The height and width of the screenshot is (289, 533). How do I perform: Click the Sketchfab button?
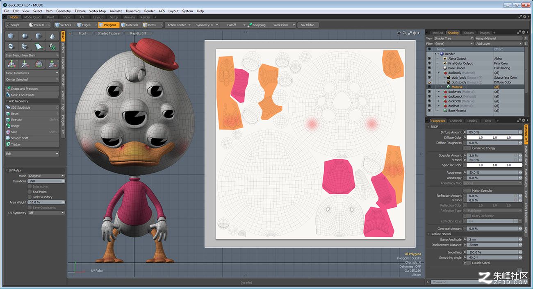click(x=309, y=25)
